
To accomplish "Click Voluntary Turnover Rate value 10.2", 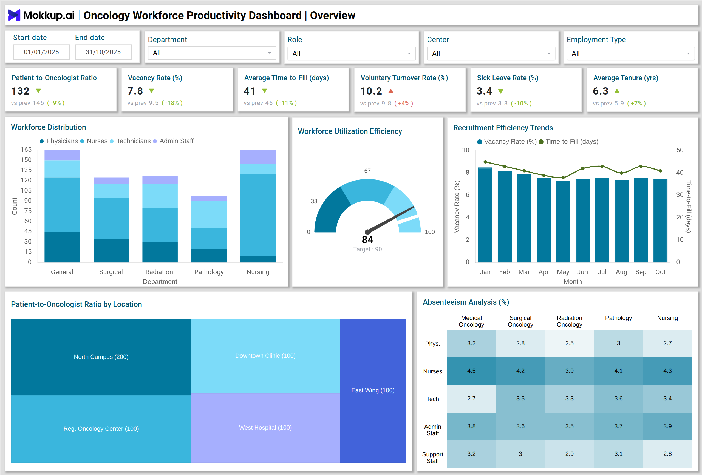I will coord(371,91).
